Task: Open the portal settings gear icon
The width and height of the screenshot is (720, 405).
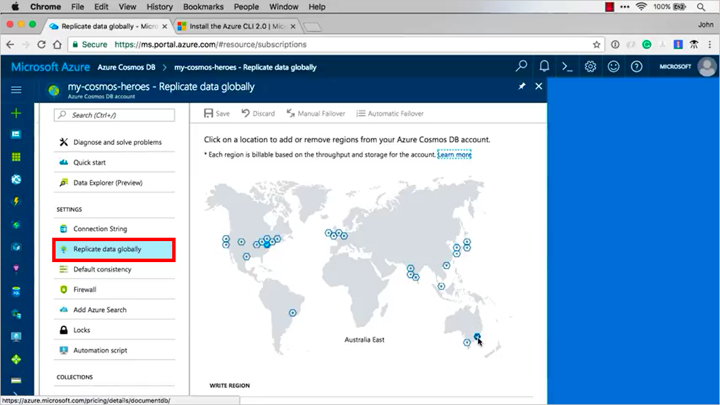Action: coord(590,66)
